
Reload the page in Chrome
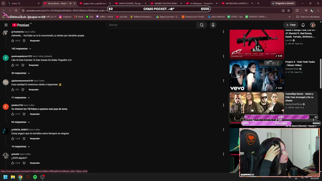pos(16,11)
